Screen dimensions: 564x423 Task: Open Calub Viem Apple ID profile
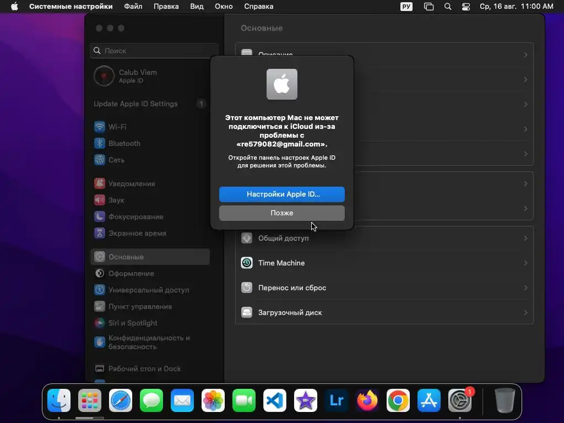(x=150, y=76)
